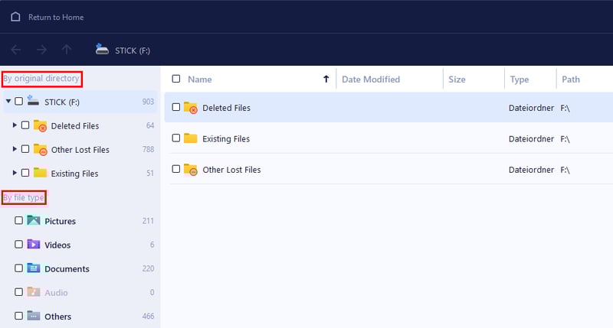Check Existing Files row checkbox in list

176,138
